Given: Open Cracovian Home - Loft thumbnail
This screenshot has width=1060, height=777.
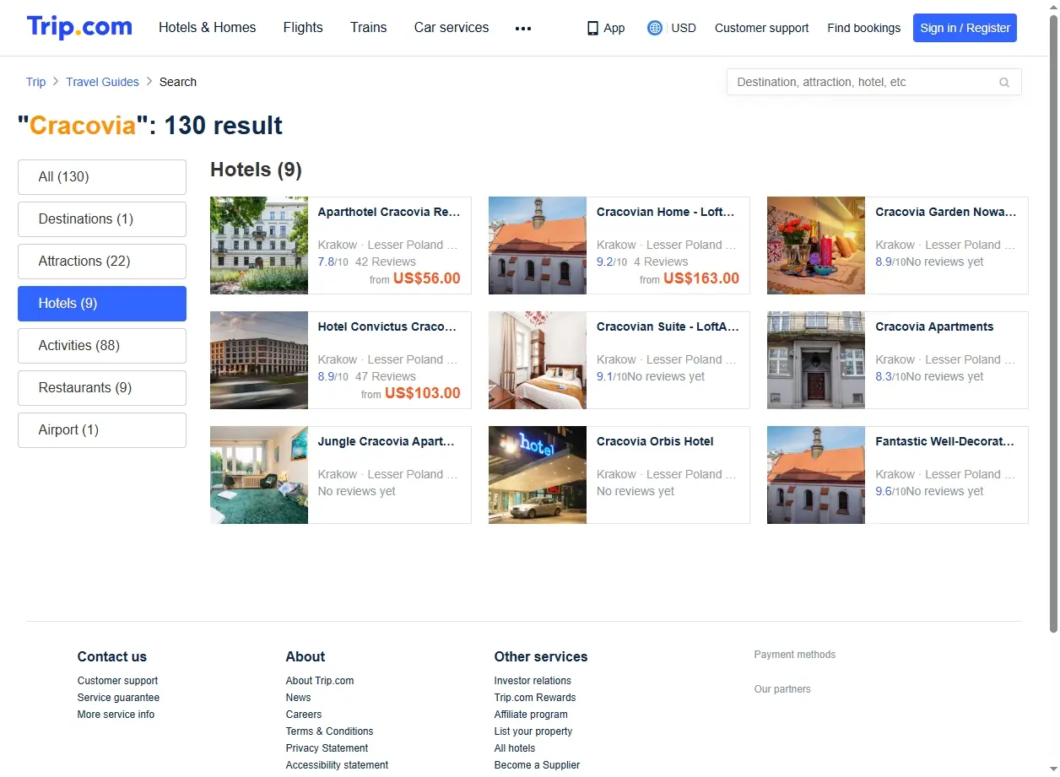Looking at the screenshot, I should coord(538,246).
